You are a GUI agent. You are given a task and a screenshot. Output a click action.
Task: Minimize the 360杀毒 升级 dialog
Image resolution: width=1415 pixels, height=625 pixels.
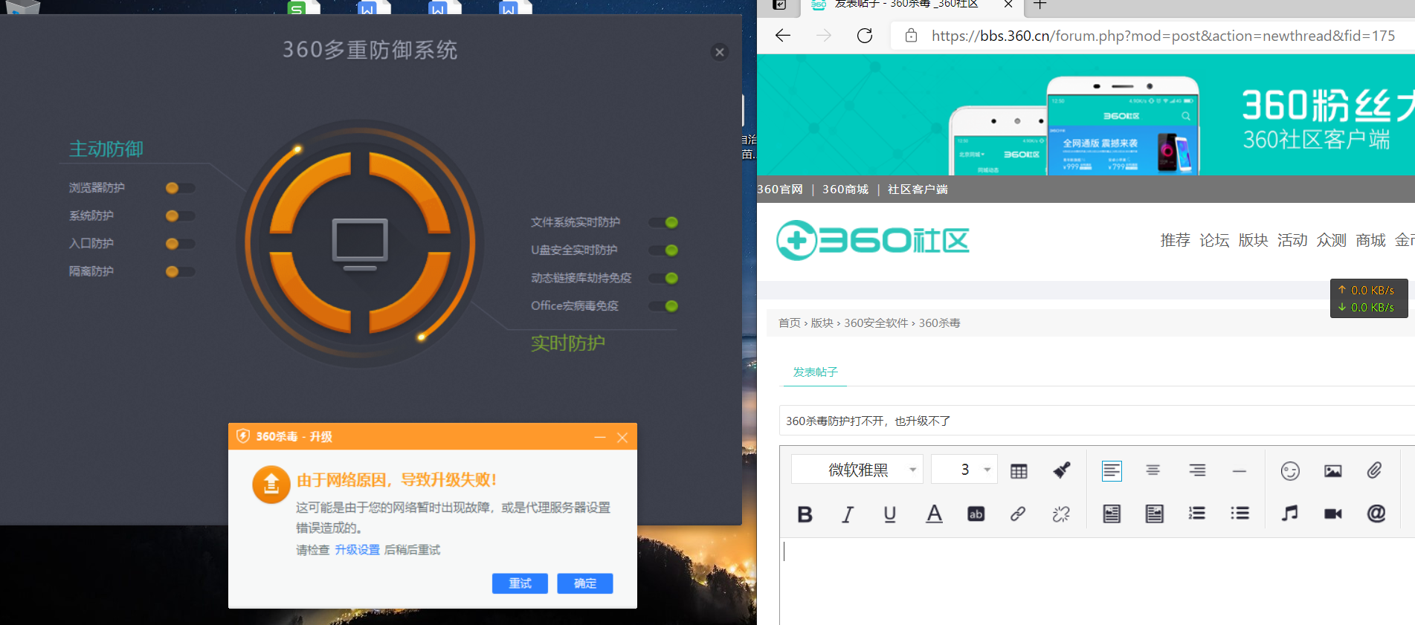point(600,437)
